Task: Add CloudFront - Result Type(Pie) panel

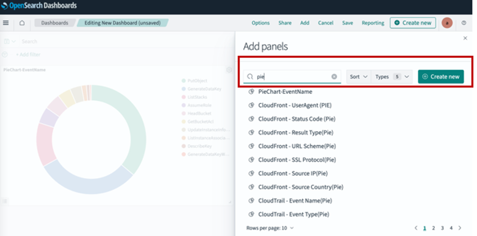Action: (295, 133)
